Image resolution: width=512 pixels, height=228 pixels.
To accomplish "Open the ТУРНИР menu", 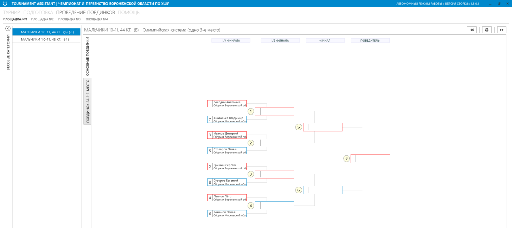I will click(12, 12).
